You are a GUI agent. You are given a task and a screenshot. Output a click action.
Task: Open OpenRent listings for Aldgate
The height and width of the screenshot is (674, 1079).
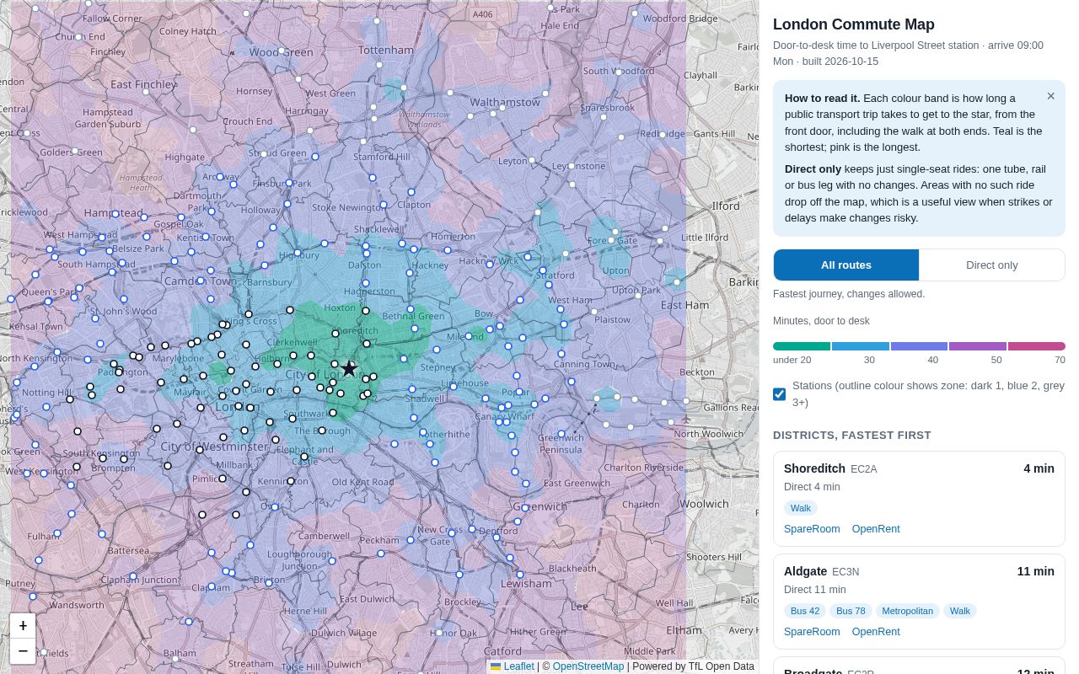876,632
